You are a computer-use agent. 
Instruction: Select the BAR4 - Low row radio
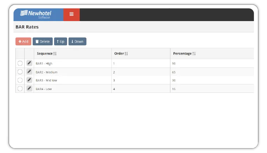click(x=20, y=89)
